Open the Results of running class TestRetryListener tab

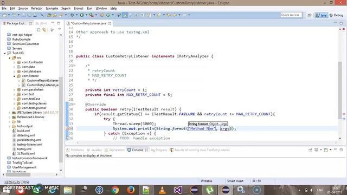tap(200, 150)
